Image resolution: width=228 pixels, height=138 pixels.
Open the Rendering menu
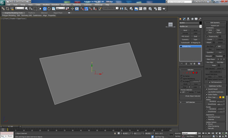pyautogui.click(x=77, y=5)
